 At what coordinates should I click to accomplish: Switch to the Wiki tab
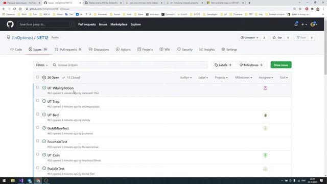coord(165,50)
